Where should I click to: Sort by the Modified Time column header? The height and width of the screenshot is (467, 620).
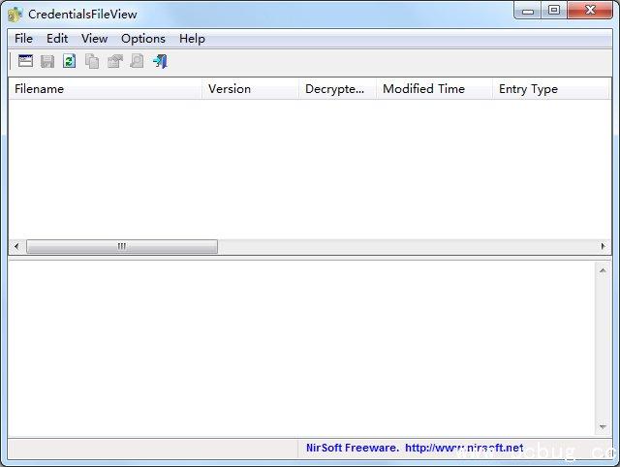pyautogui.click(x=435, y=89)
